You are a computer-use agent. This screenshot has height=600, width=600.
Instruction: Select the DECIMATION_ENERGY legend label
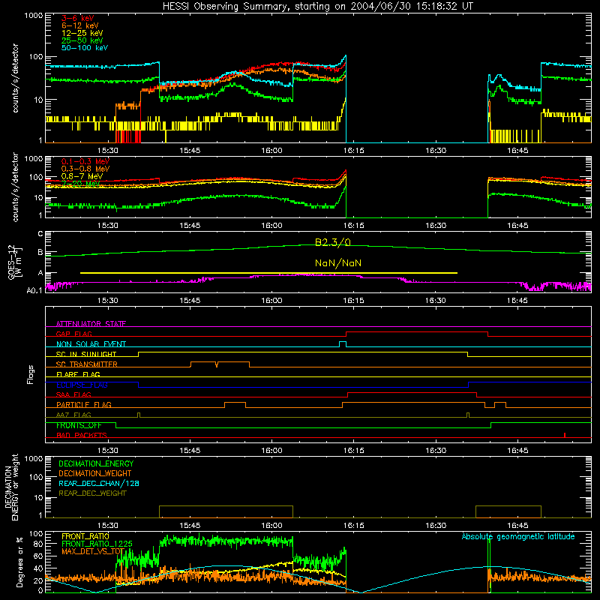click(96, 463)
